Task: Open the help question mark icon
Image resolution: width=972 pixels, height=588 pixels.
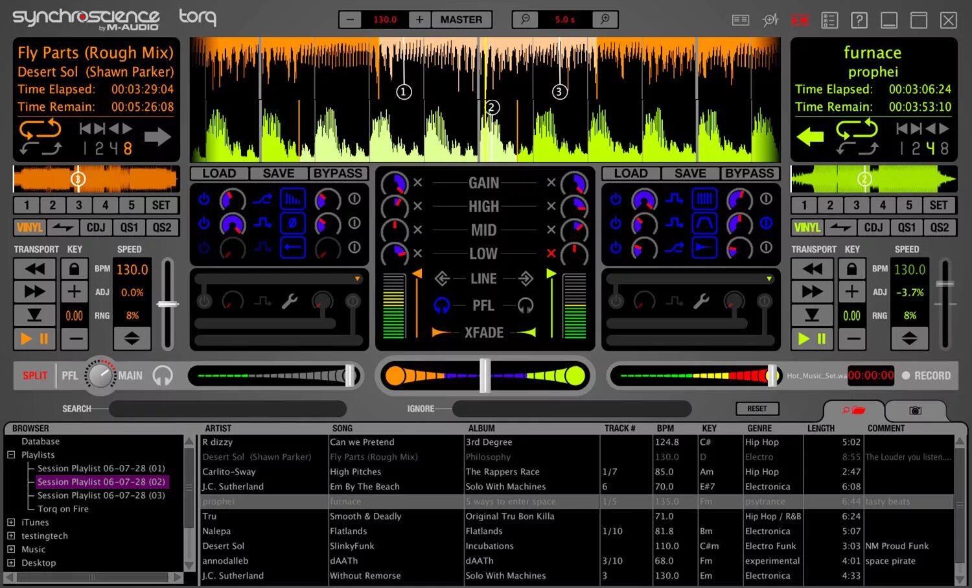Action: click(859, 20)
